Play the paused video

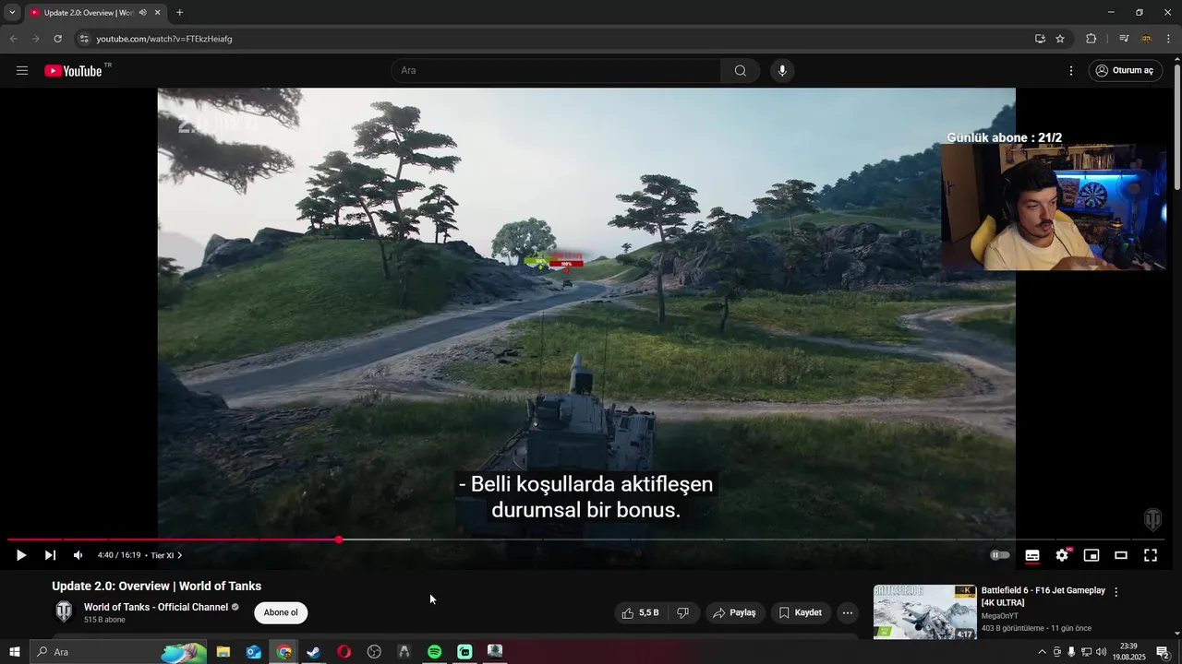(21, 555)
